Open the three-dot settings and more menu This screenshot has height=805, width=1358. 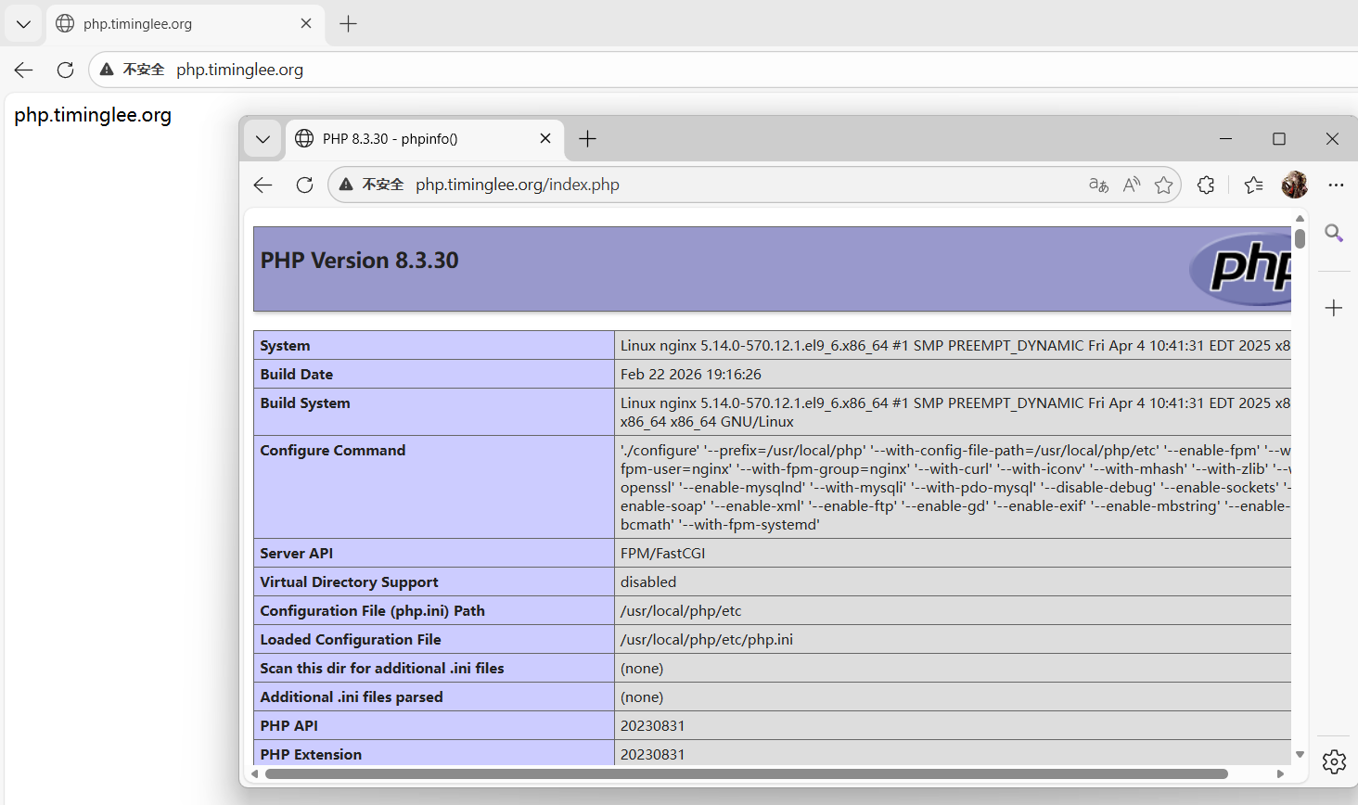(x=1336, y=185)
